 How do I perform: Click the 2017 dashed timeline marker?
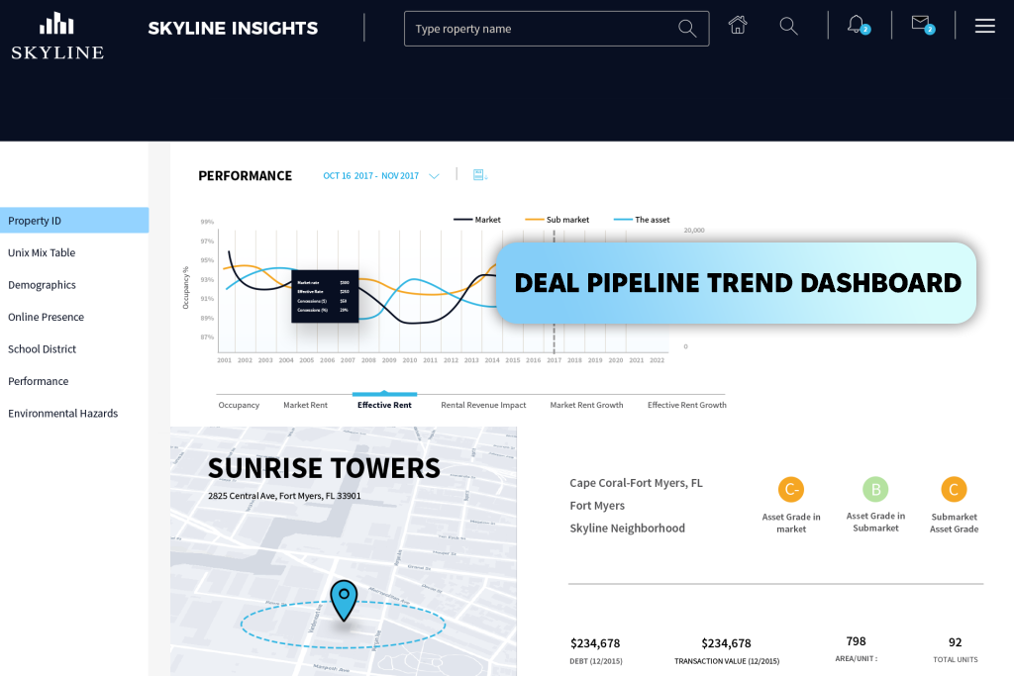[554, 292]
